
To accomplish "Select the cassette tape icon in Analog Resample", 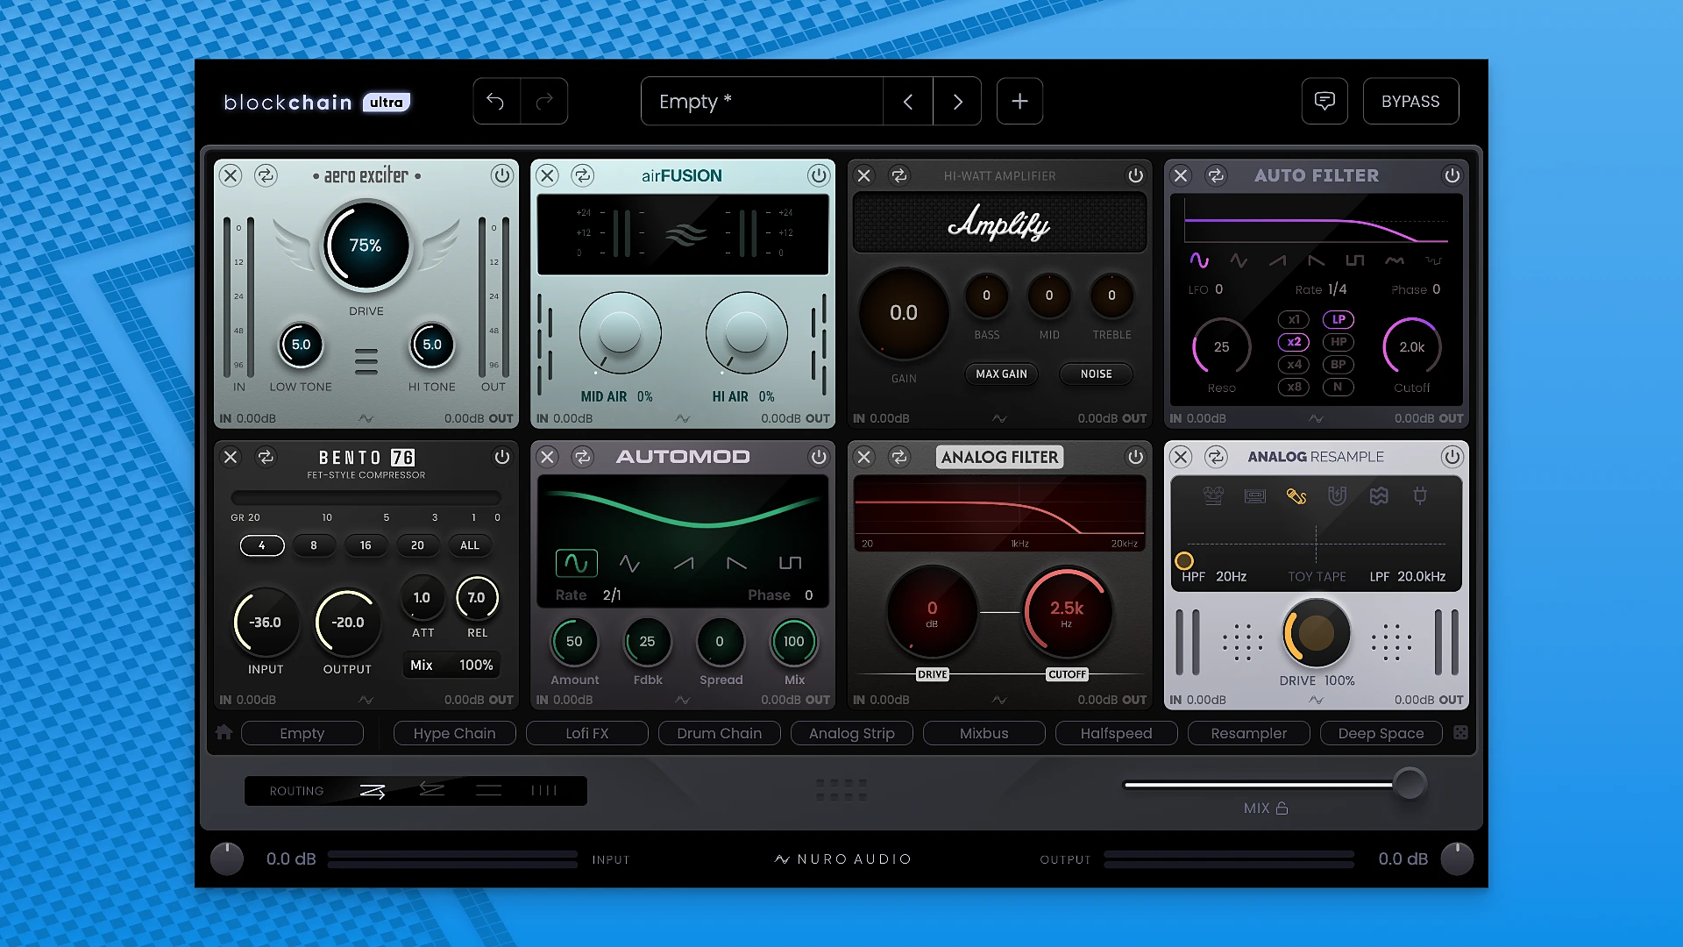I will click(x=1254, y=495).
